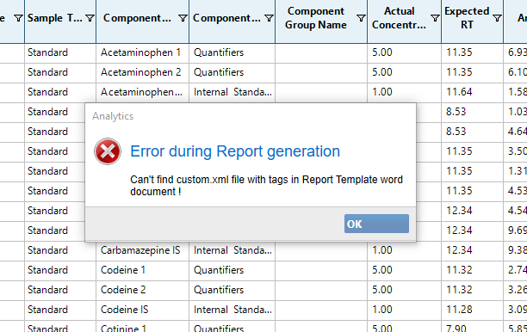The width and height of the screenshot is (527, 332).
Task: Select the Codeine 1 component cell
Action: click(142, 270)
